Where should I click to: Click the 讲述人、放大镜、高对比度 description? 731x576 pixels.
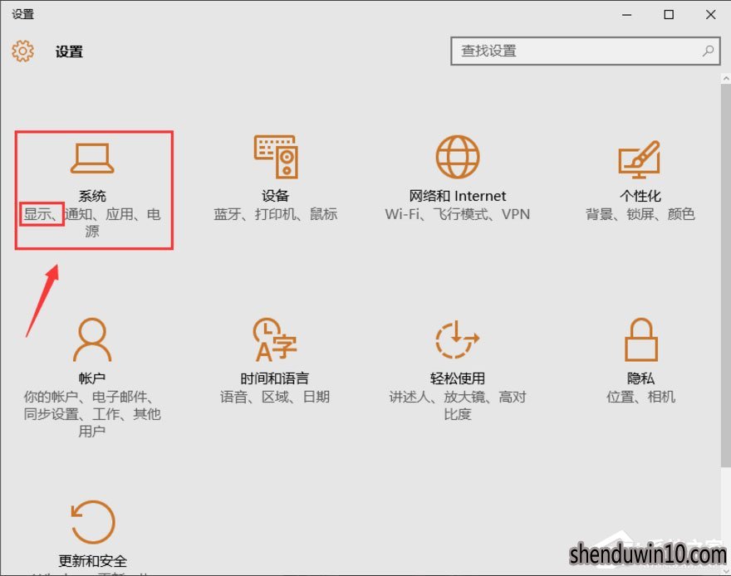(458, 405)
